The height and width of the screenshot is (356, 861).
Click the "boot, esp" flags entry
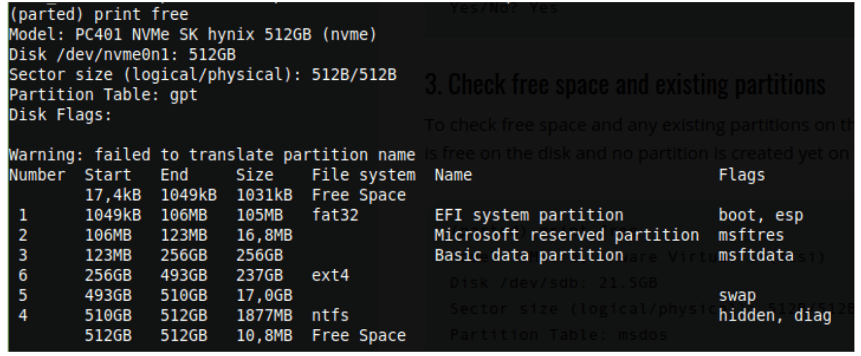(x=760, y=216)
